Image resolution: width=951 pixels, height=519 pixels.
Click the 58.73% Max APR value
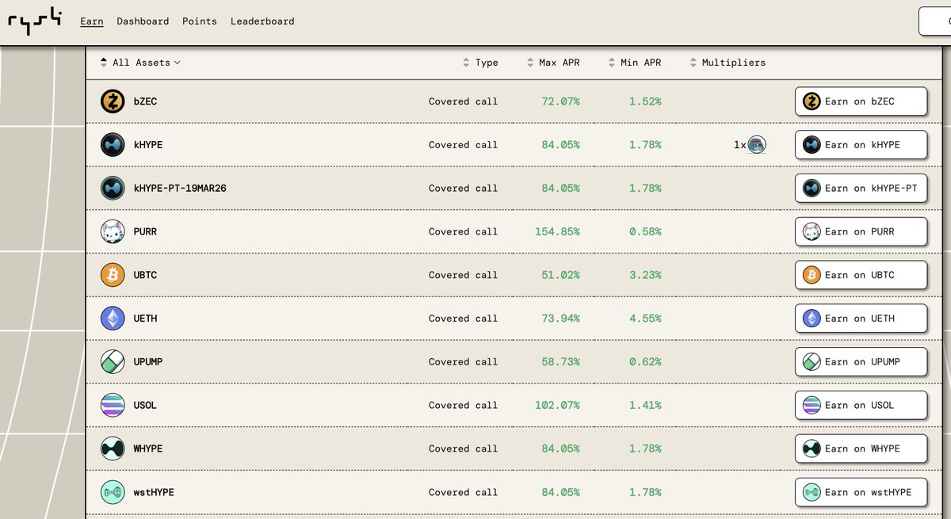pyautogui.click(x=560, y=362)
